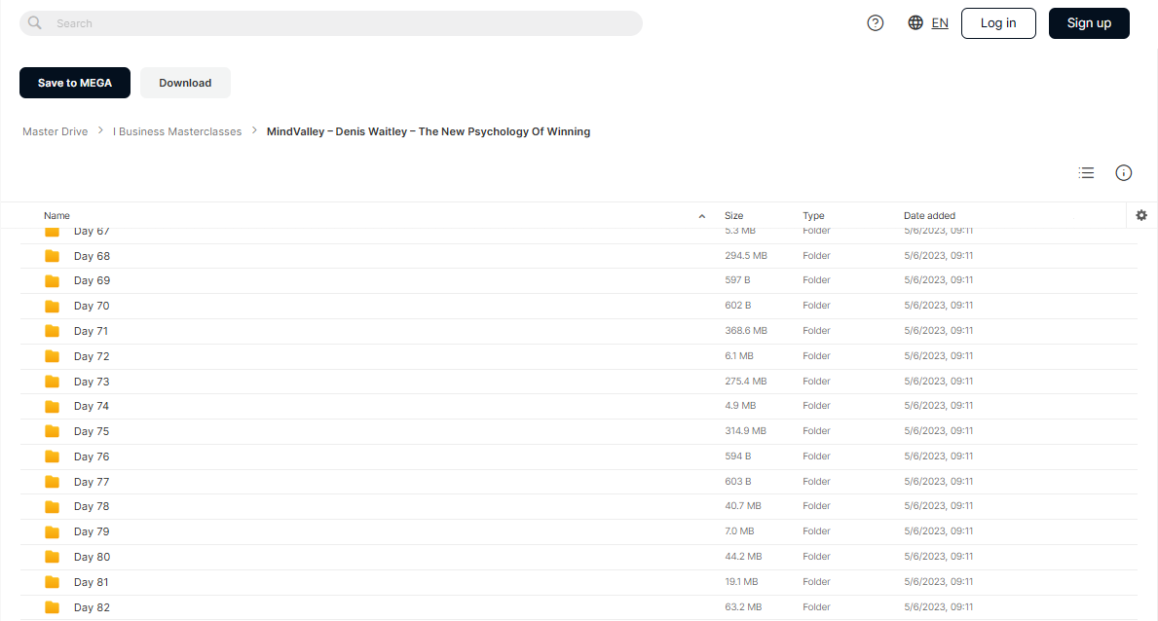Select the Day 70 folder name
Viewport: 1158px width, 621px height.
[x=92, y=306]
